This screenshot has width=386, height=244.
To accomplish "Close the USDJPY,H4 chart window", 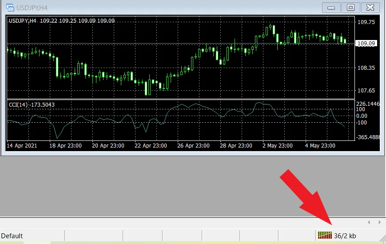I will (370, 7).
